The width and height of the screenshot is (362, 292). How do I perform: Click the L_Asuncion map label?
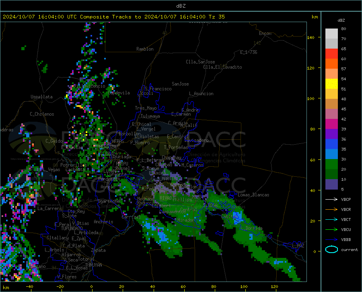point(201,94)
